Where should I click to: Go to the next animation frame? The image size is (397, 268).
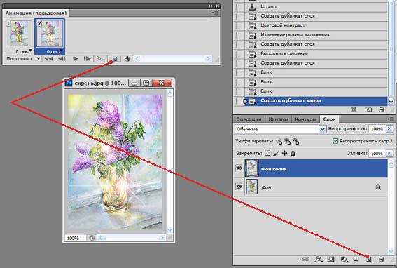pos(87,59)
